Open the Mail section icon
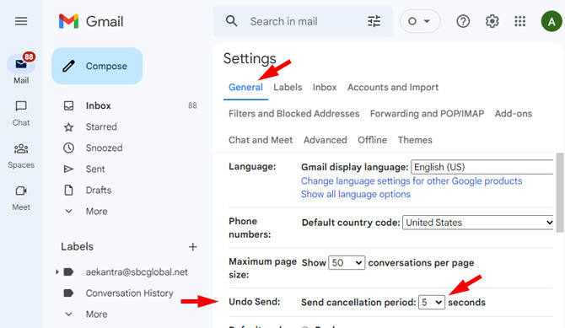 click(21, 64)
